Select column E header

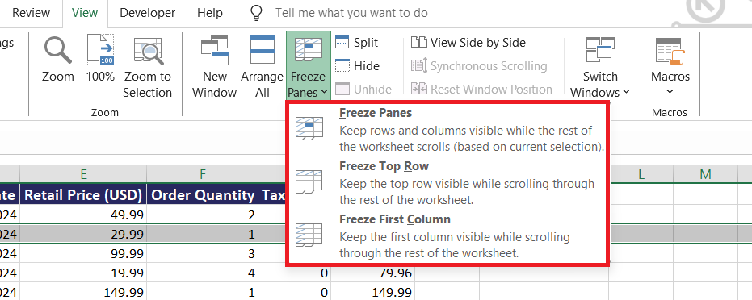pyautogui.click(x=83, y=174)
